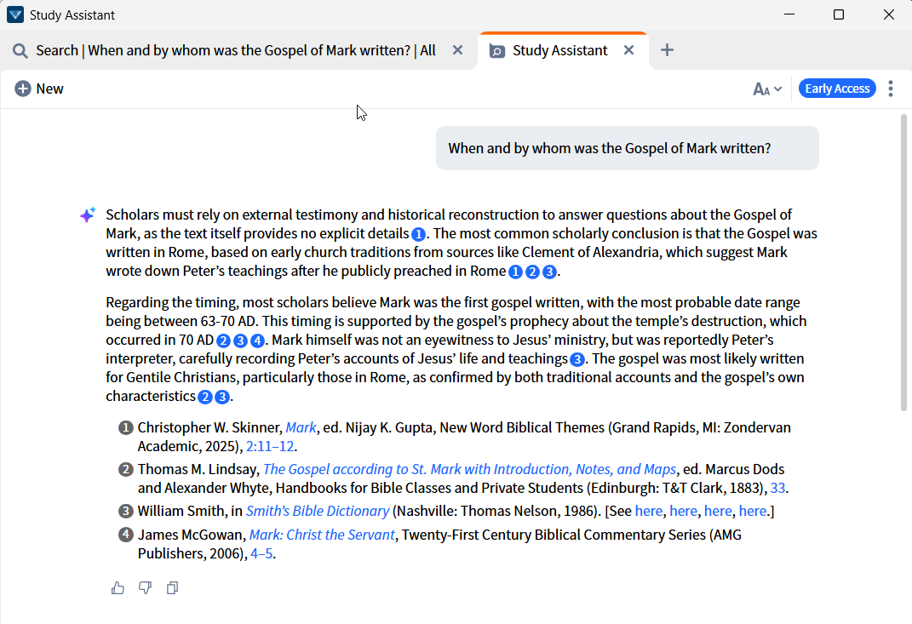Screen dimensions: 912x624
Task: Switch to the Search tab about Gospel of Mark
Action: (236, 50)
